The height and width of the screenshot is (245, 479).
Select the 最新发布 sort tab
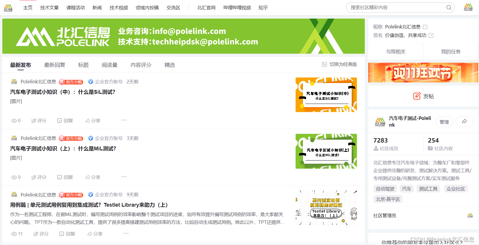[21, 65]
